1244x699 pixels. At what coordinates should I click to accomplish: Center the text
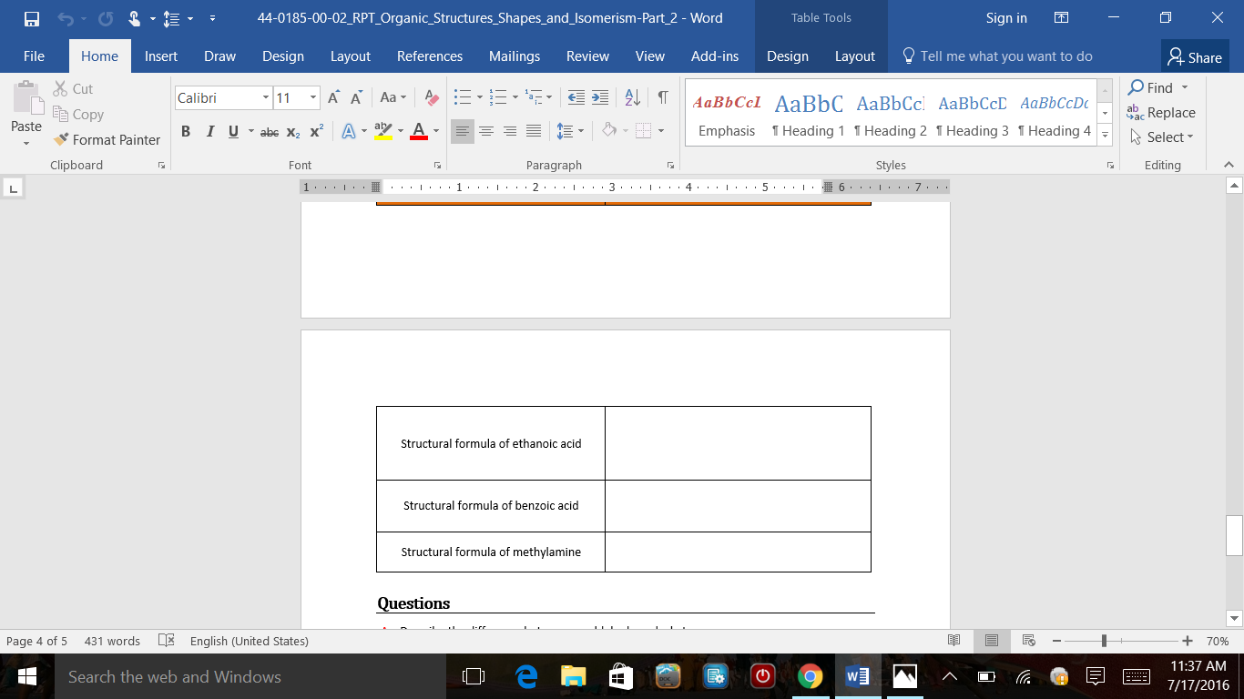[x=486, y=131]
